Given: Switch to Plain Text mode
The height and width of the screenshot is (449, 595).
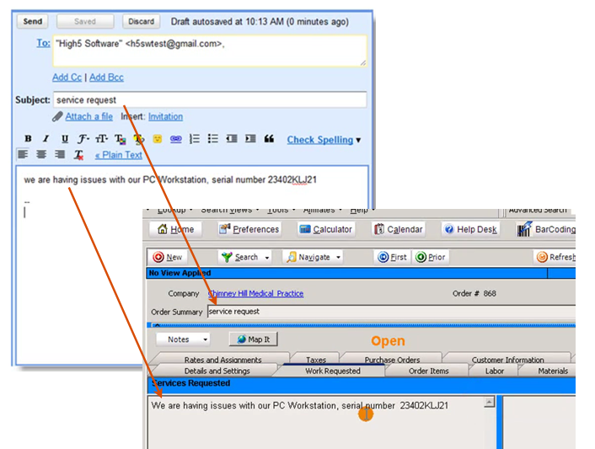Looking at the screenshot, I should point(118,155).
